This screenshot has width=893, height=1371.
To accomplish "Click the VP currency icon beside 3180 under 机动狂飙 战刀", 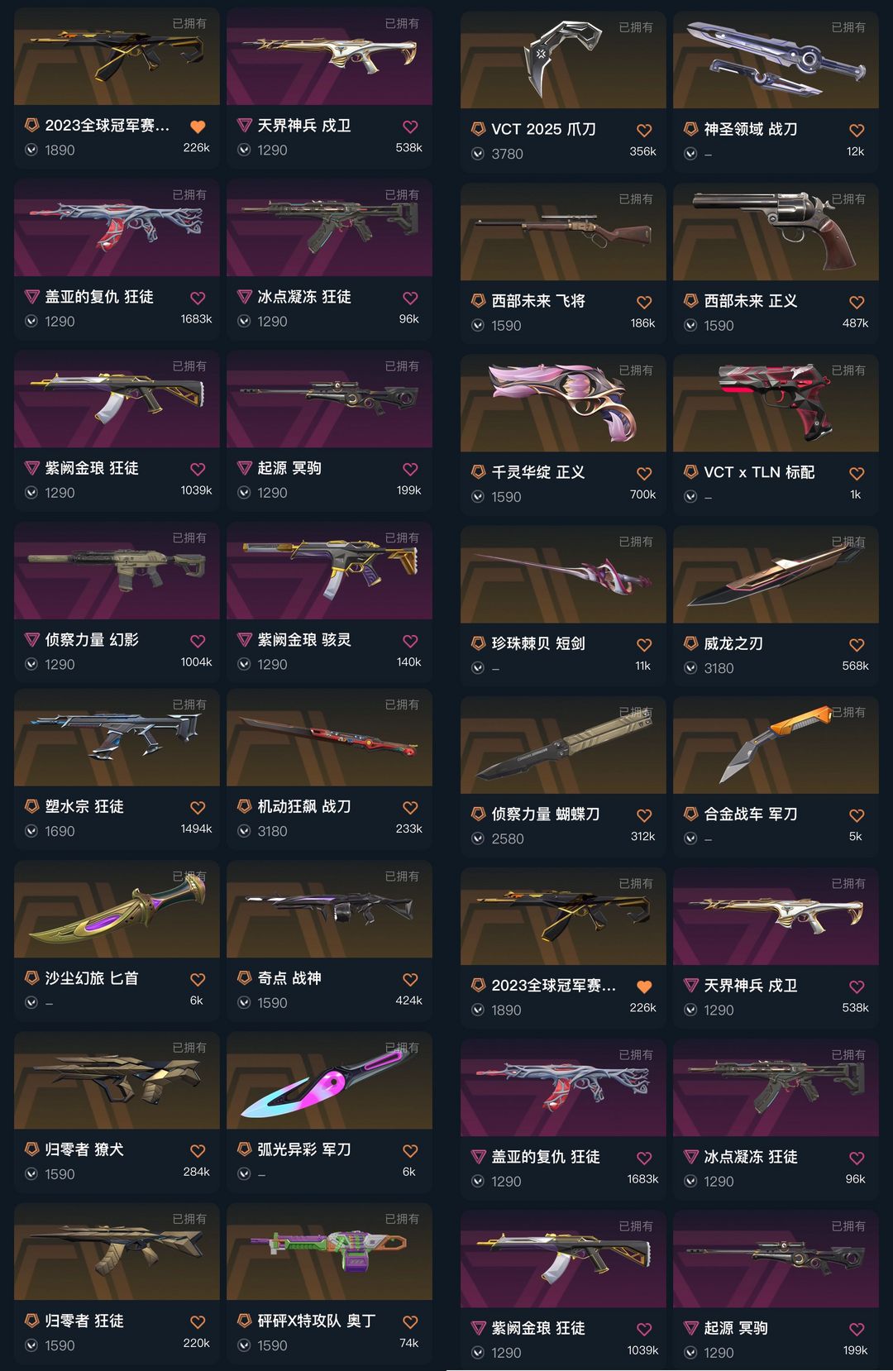I will point(244,831).
